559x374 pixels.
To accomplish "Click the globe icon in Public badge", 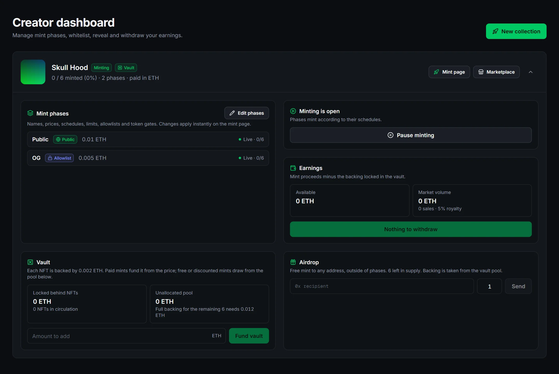I will [x=58, y=139].
